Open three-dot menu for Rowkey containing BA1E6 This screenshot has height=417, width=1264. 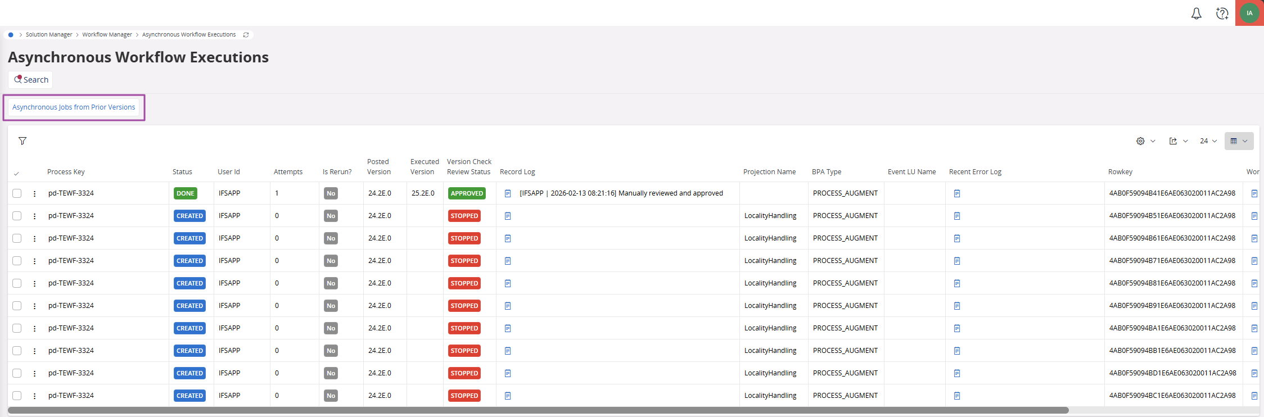(34, 328)
